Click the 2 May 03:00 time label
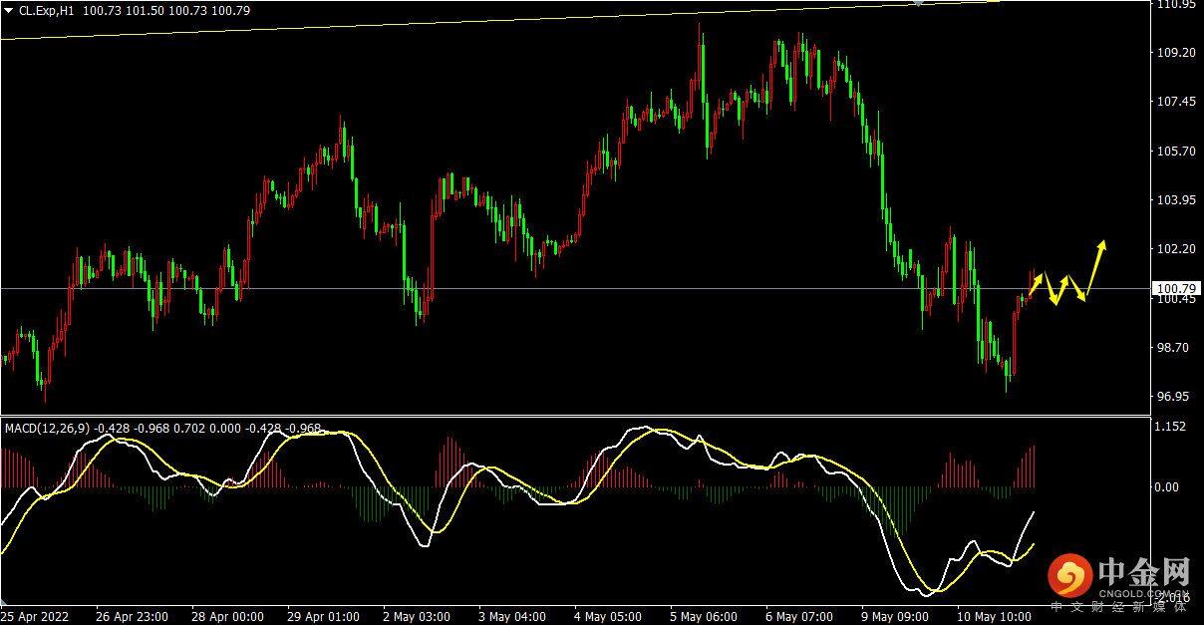 417,617
